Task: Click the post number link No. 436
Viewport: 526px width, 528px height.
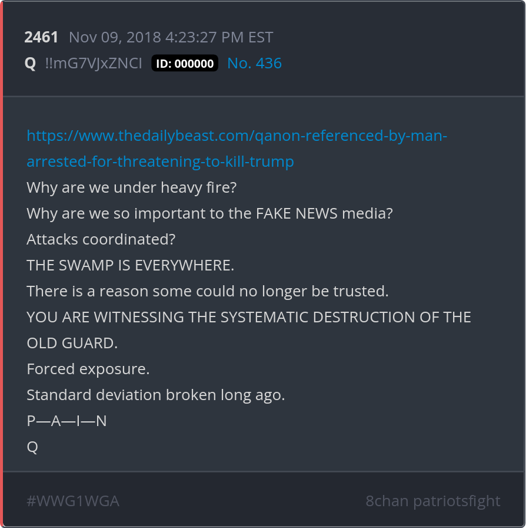Action: click(254, 63)
